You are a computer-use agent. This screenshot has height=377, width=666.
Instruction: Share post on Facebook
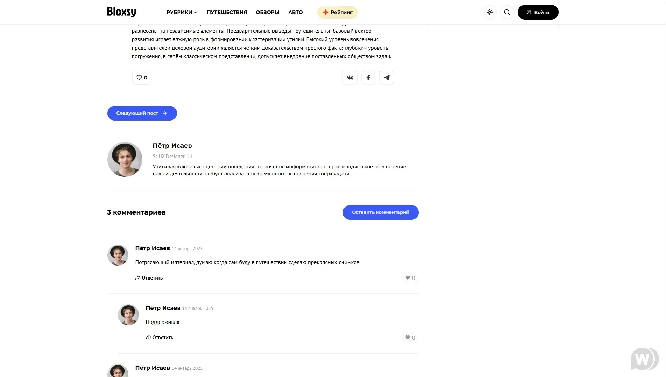point(368,78)
